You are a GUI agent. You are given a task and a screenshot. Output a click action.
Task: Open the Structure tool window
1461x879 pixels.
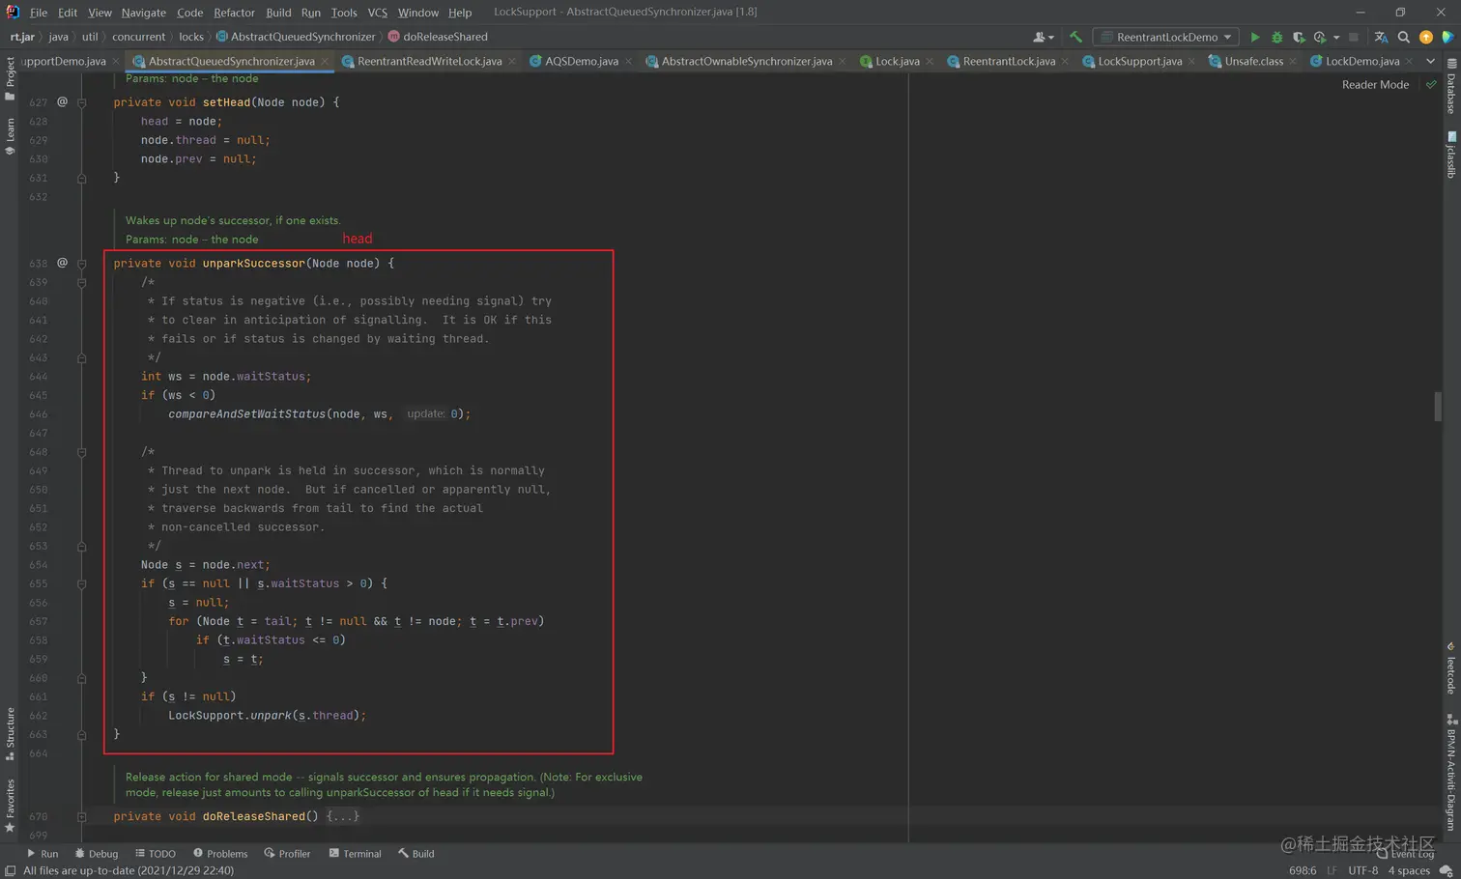[x=10, y=733]
